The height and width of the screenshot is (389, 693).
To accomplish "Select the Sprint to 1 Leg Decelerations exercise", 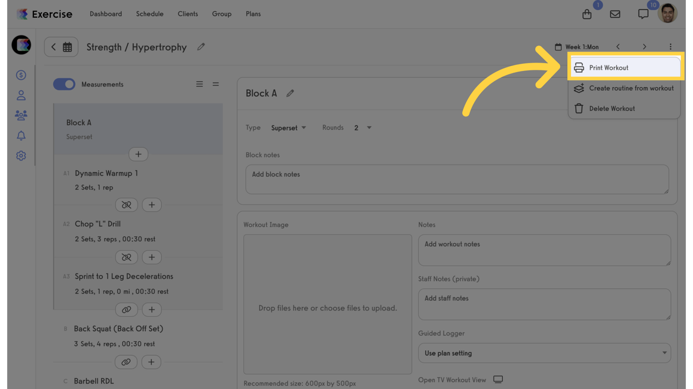I will (138, 284).
